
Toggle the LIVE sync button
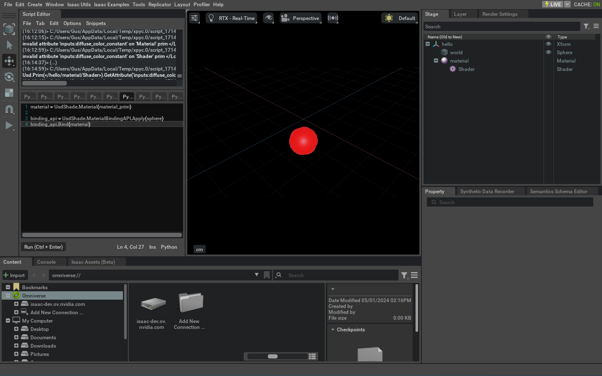pos(552,4)
